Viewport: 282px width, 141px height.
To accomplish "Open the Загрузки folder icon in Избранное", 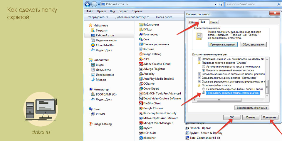I will pyautogui.click(x=93, y=30).
